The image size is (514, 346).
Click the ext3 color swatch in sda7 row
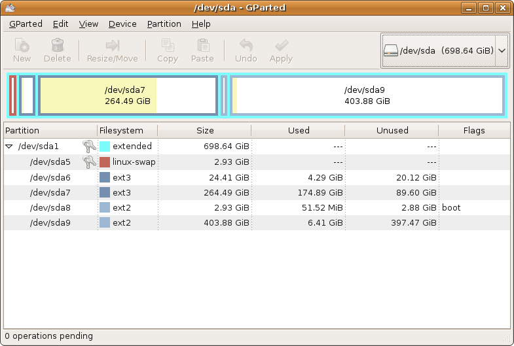point(105,192)
